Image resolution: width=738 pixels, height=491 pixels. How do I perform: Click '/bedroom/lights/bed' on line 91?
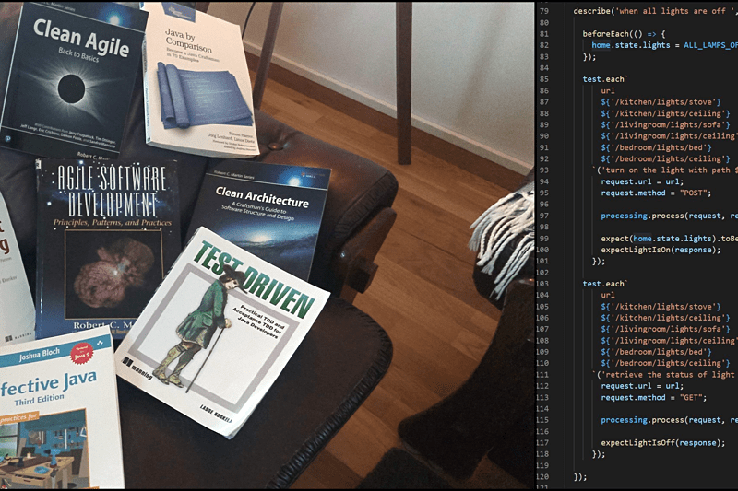tap(656, 147)
